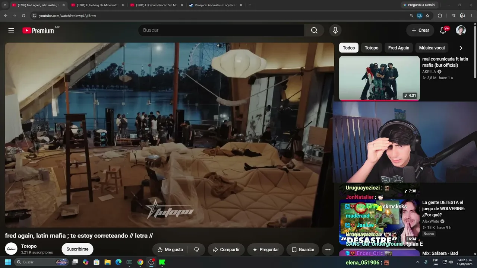The image size is (477, 268).
Task: Save video with Guardar button
Action: 303,250
